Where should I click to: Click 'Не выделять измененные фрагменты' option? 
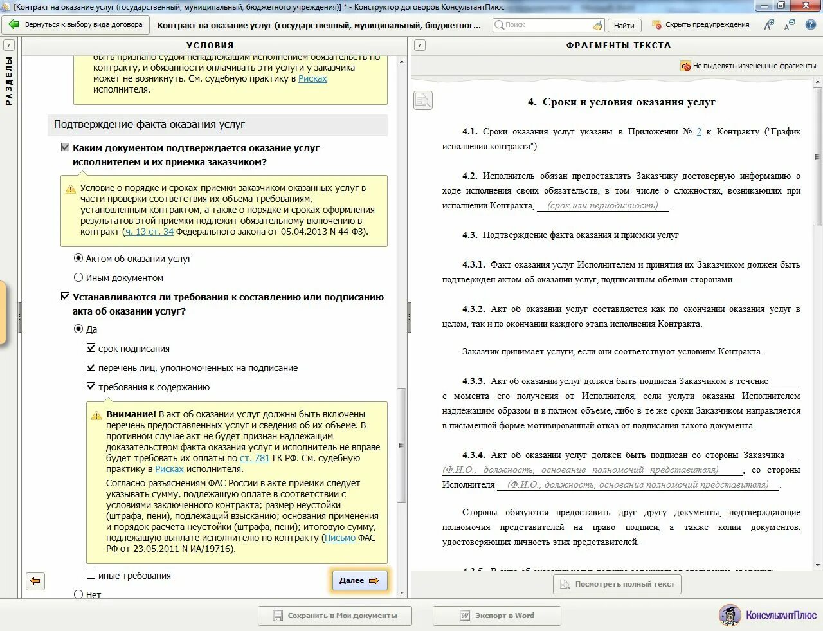pos(748,66)
